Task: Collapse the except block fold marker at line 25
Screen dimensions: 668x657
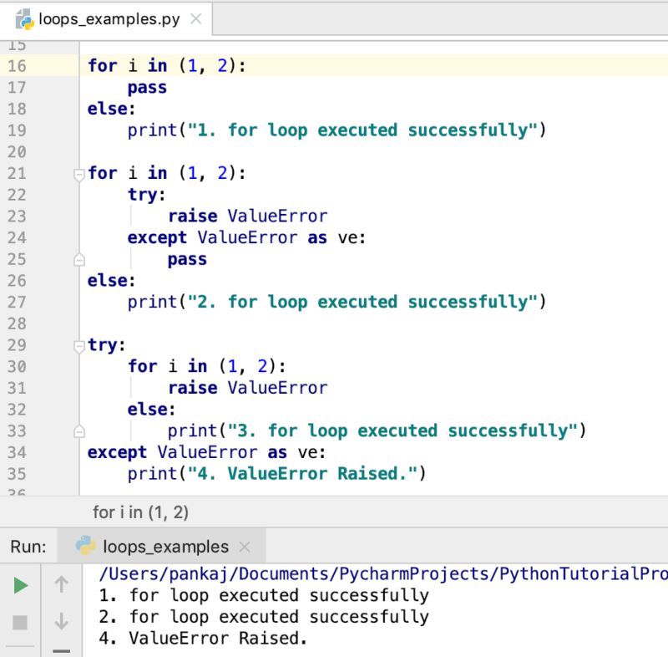Action: 79,259
